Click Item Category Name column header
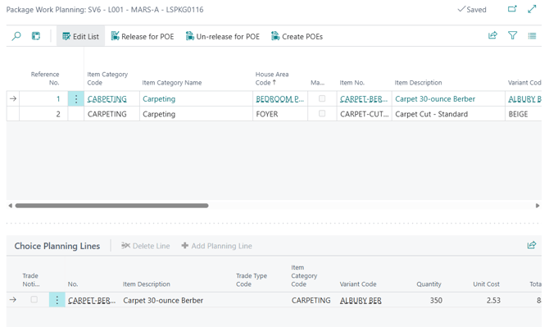Image resolution: width=549 pixels, height=327 pixels. (171, 83)
